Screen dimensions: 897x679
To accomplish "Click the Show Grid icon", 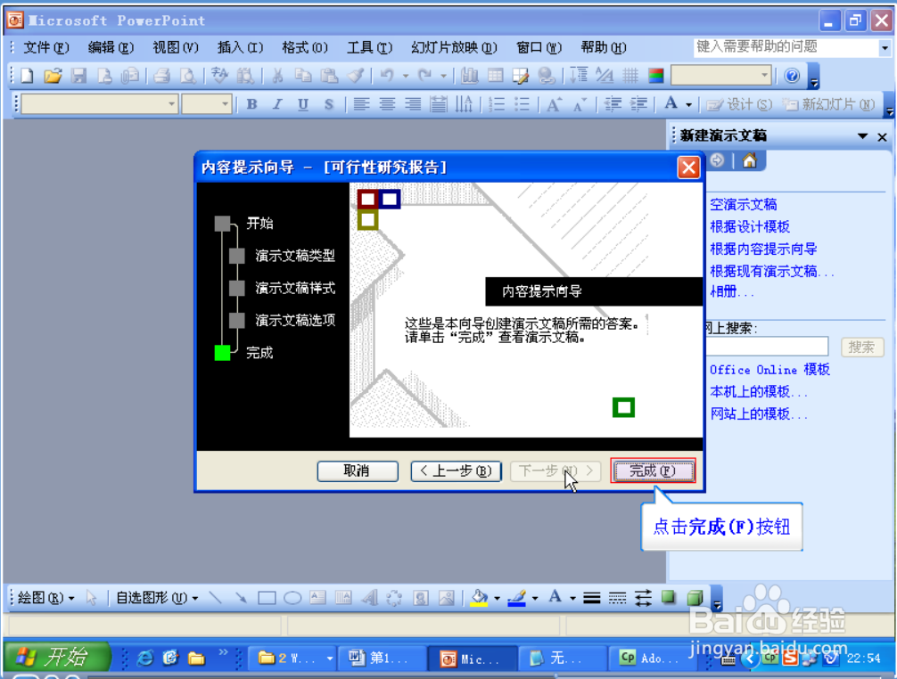I will (630, 76).
